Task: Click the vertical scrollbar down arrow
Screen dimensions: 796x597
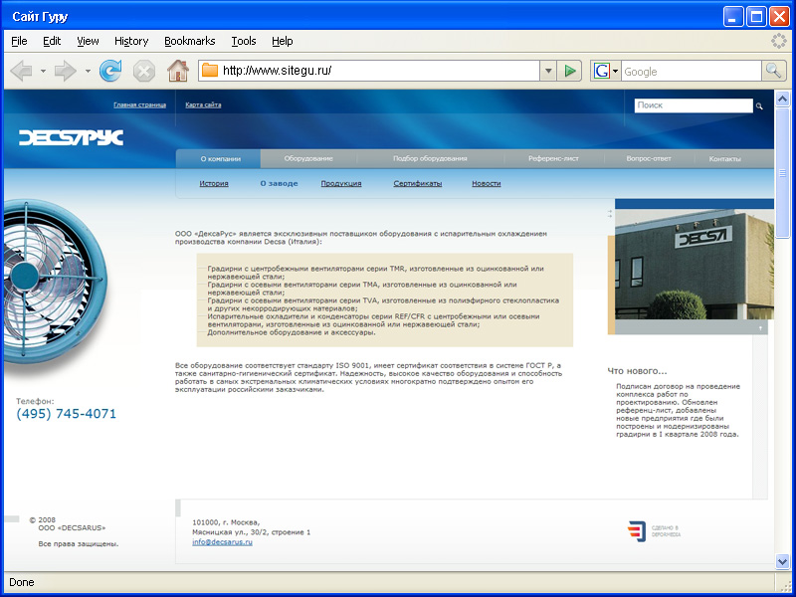Action: [782, 561]
